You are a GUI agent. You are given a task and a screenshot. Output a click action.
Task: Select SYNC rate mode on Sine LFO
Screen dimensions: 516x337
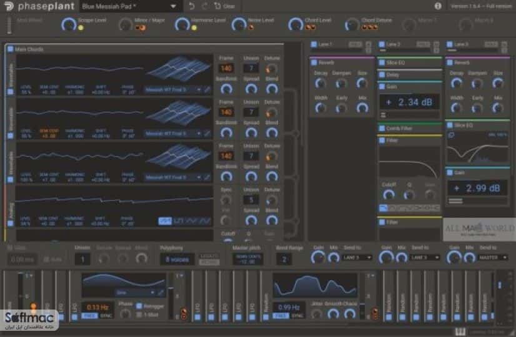106,316
